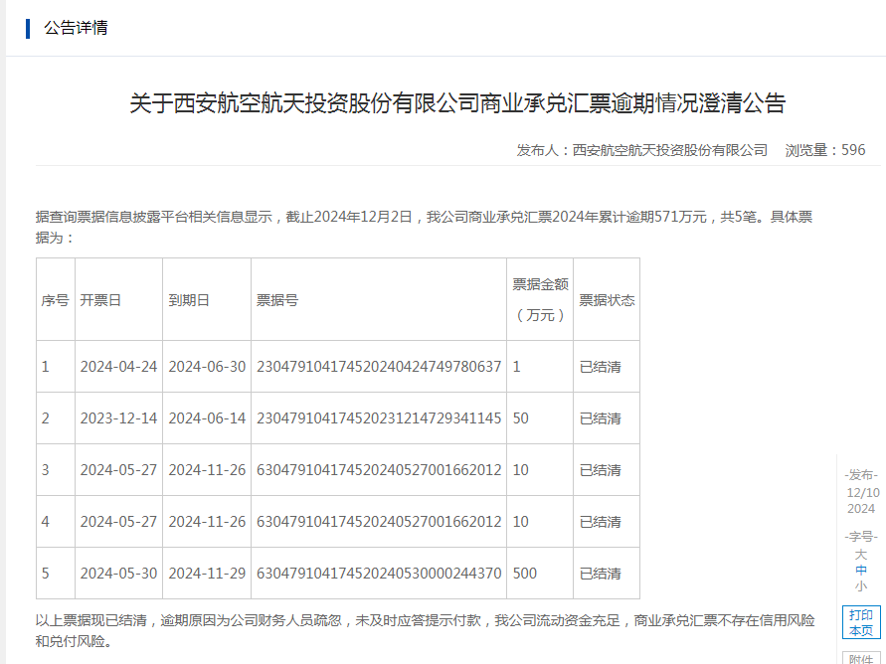Set font size to 中 (medium)
This screenshot has width=886, height=664.
[x=861, y=570]
